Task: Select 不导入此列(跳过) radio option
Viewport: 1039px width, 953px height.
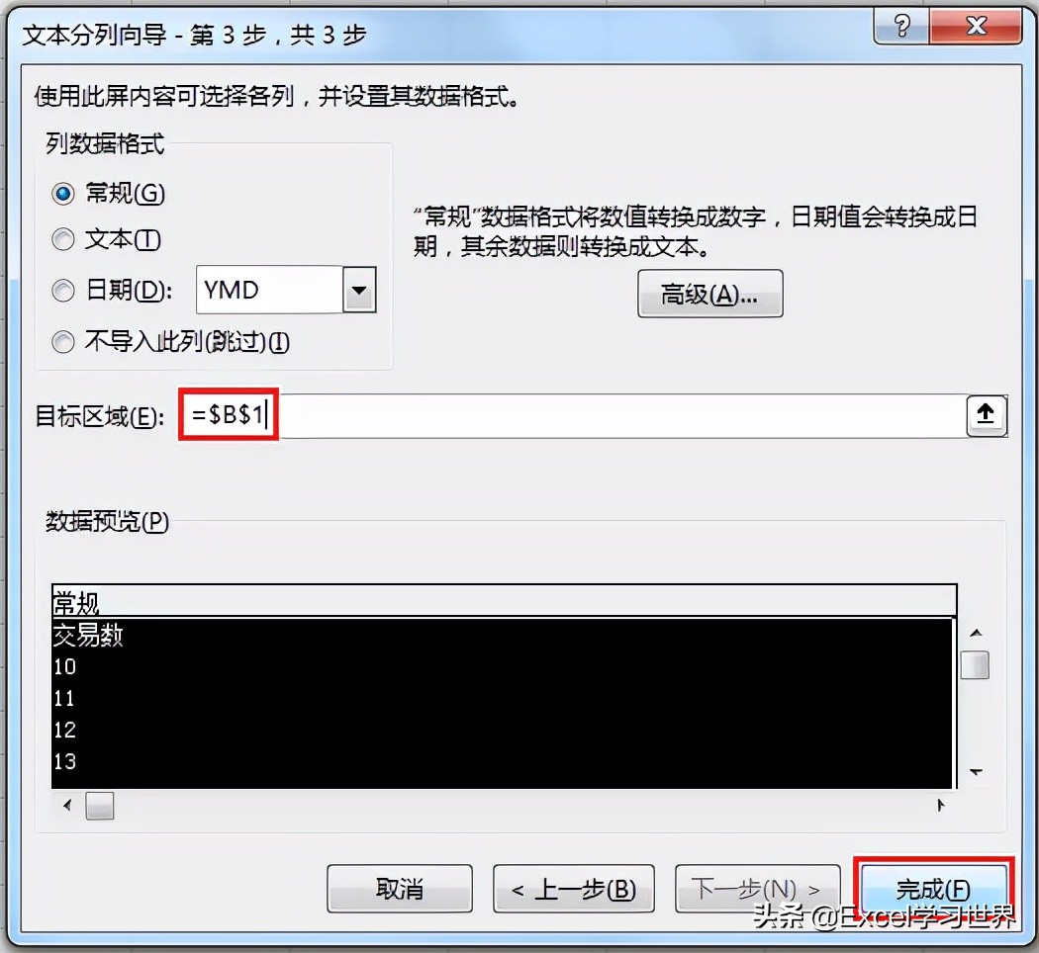Action: pyautogui.click(x=63, y=342)
